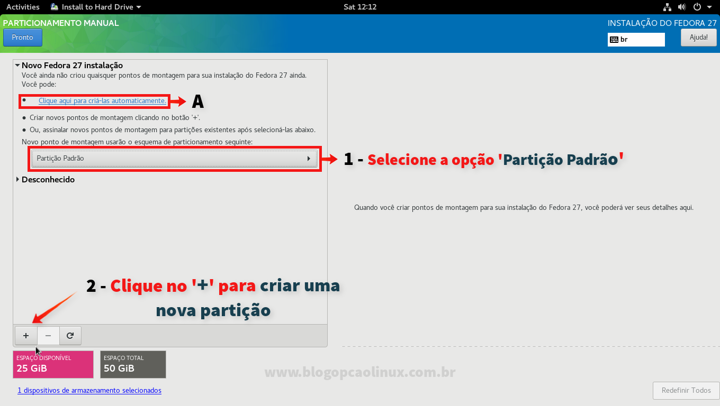720x406 pixels.
Task: Click 'Quando você criar pontos de montagem' text
Action: coord(524,208)
